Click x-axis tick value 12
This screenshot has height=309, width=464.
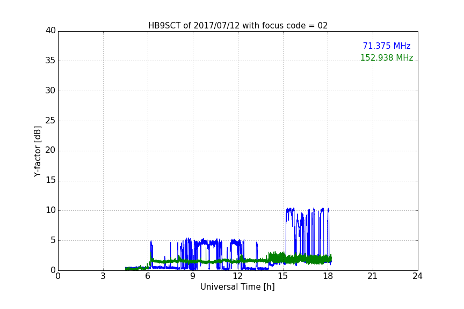pyautogui.click(x=237, y=276)
